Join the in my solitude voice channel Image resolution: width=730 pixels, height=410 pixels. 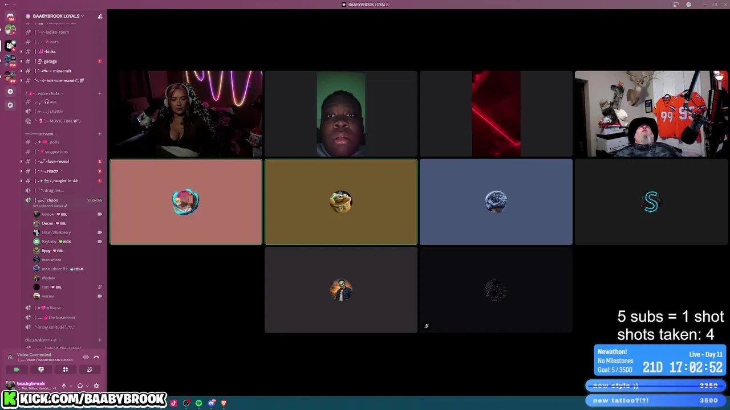pyautogui.click(x=63, y=327)
